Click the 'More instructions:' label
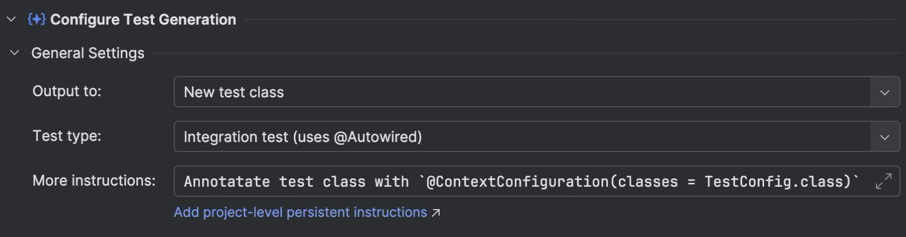906x237 pixels. click(x=94, y=181)
